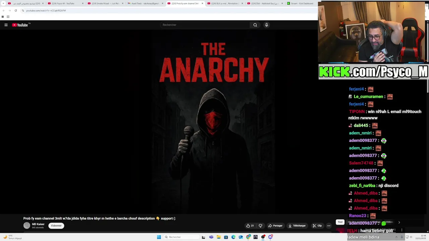This screenshot has width=429, height=241.
Task: Switch to the Didi Addicted Guy tab
Action: coord(265,3)
